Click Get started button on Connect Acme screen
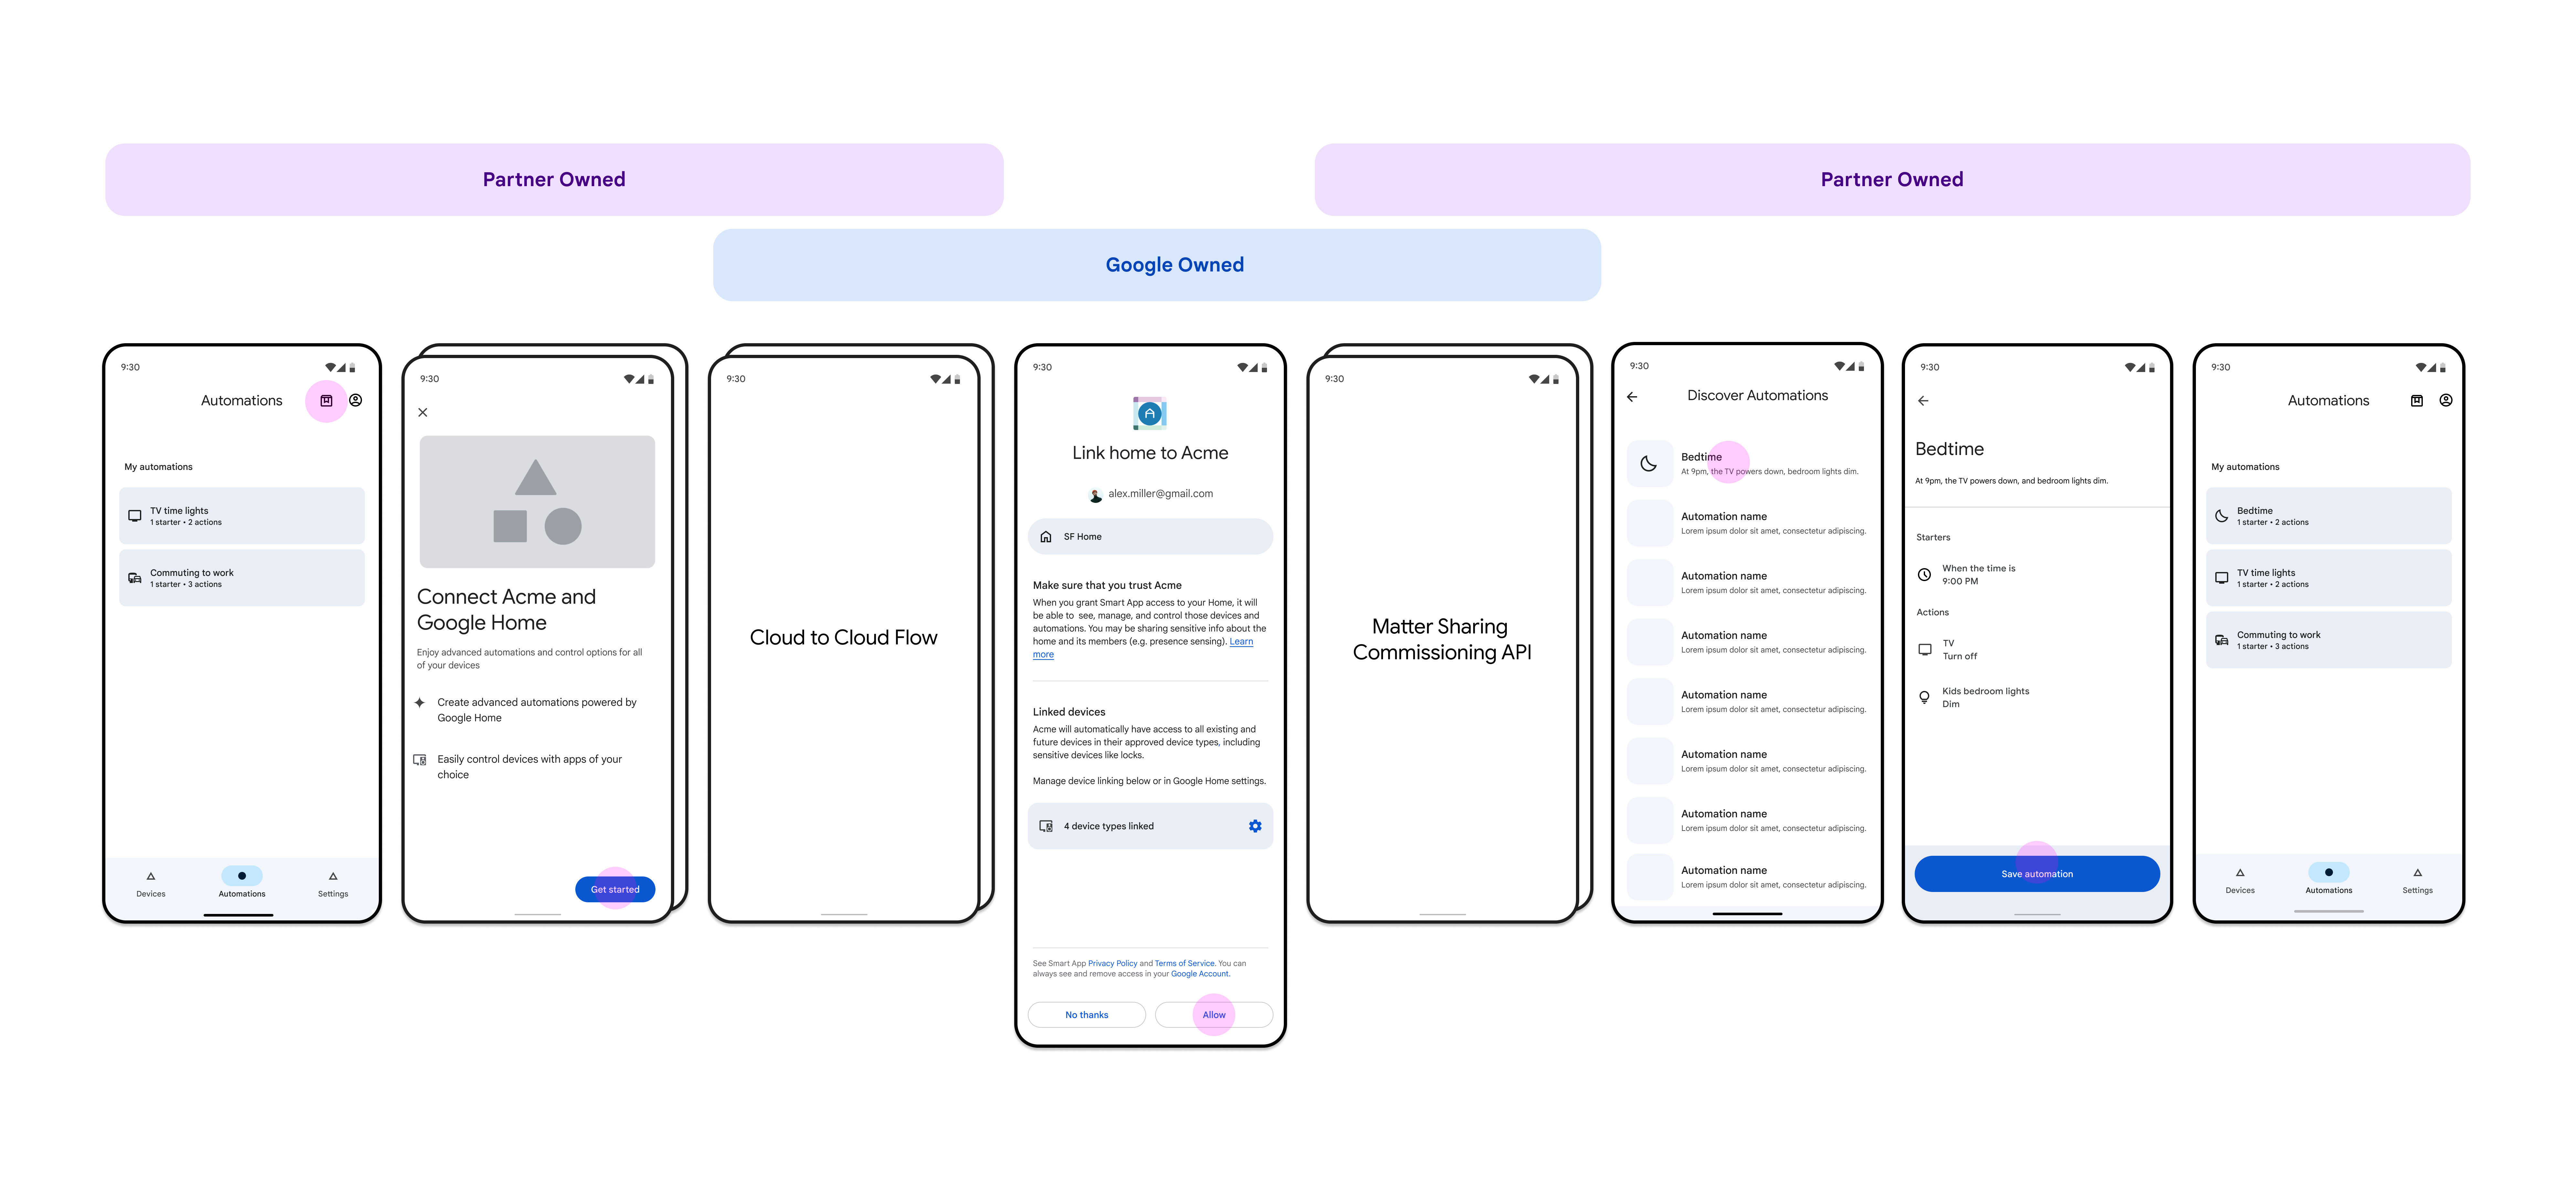 click(x=614, y=889)
